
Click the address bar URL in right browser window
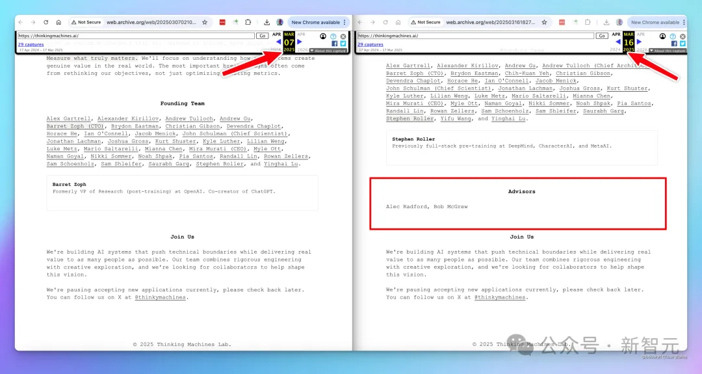[x=491, y=22]
